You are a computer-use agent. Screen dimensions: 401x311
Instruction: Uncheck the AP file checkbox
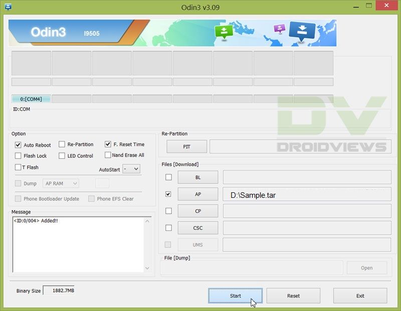click(x=168, y=194)
